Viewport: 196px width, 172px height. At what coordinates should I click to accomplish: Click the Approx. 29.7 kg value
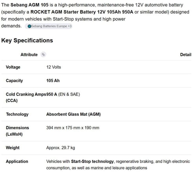point(61,148)
